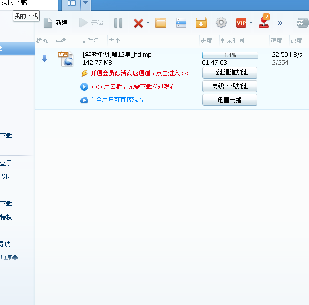The height and width of the screenshot is (305, 309).
Task: Click the 新建 label in toolbar
Action: coord(61,23)
